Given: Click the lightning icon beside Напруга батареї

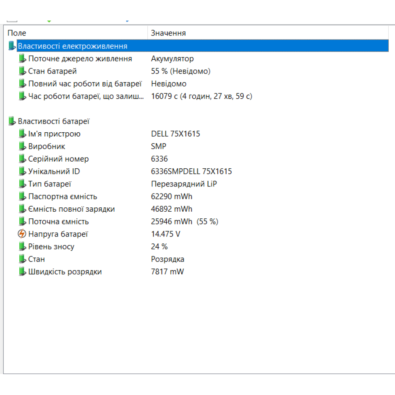Looking at the screenshot, I should point(23,233).
